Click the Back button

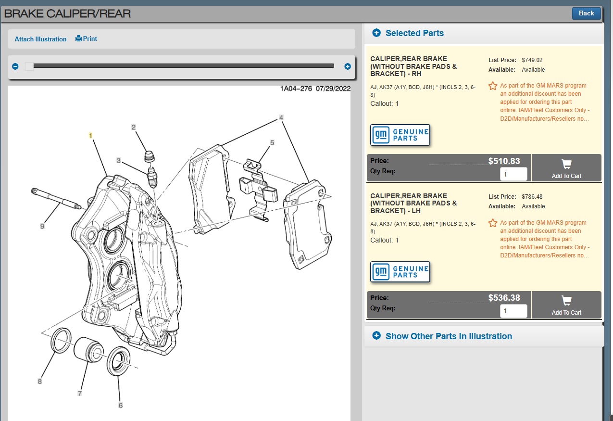[586, 13]
